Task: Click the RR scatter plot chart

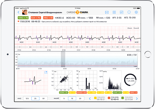Action: pos(63,80)
